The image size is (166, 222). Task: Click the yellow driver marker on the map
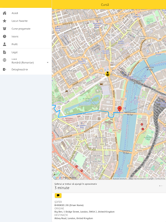tap(107, 74)
